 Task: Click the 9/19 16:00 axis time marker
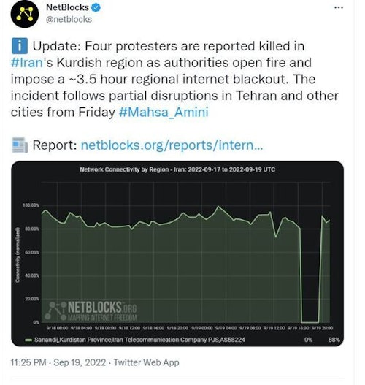(298, 328)
